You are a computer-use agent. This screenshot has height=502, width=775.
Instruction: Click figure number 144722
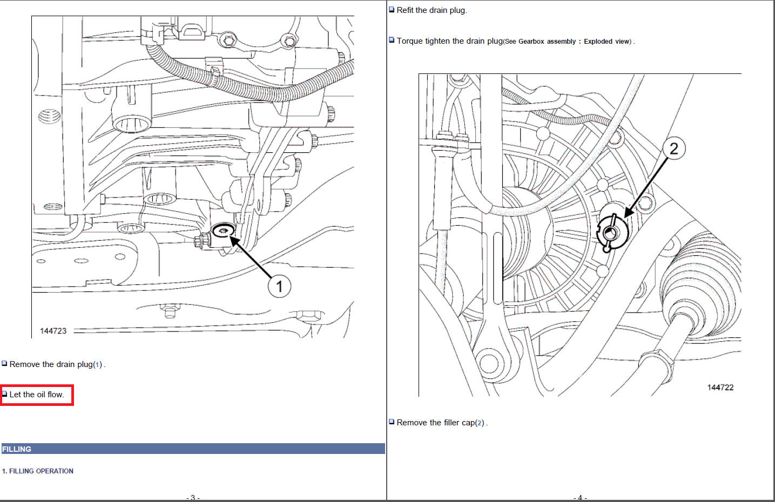[720, 388]
